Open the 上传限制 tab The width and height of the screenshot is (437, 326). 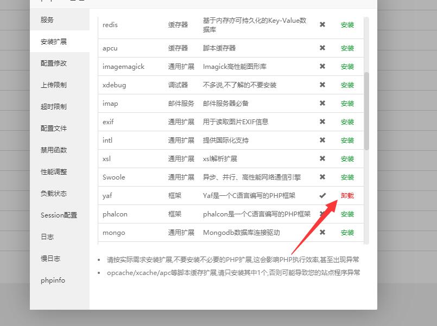coord(60,85)
